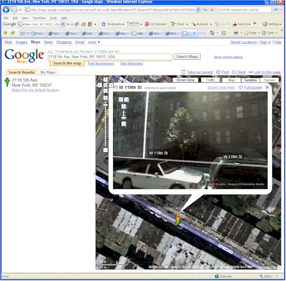Pan the map right with the right arrow
286x281 pixels.
tap(111, 85)
